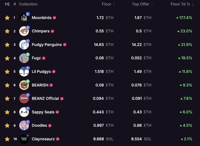The width and height of the screenshot is (200, 146).
Task: Open the Pudgy Penguins collection link
Action: click(x=47, y=45)
